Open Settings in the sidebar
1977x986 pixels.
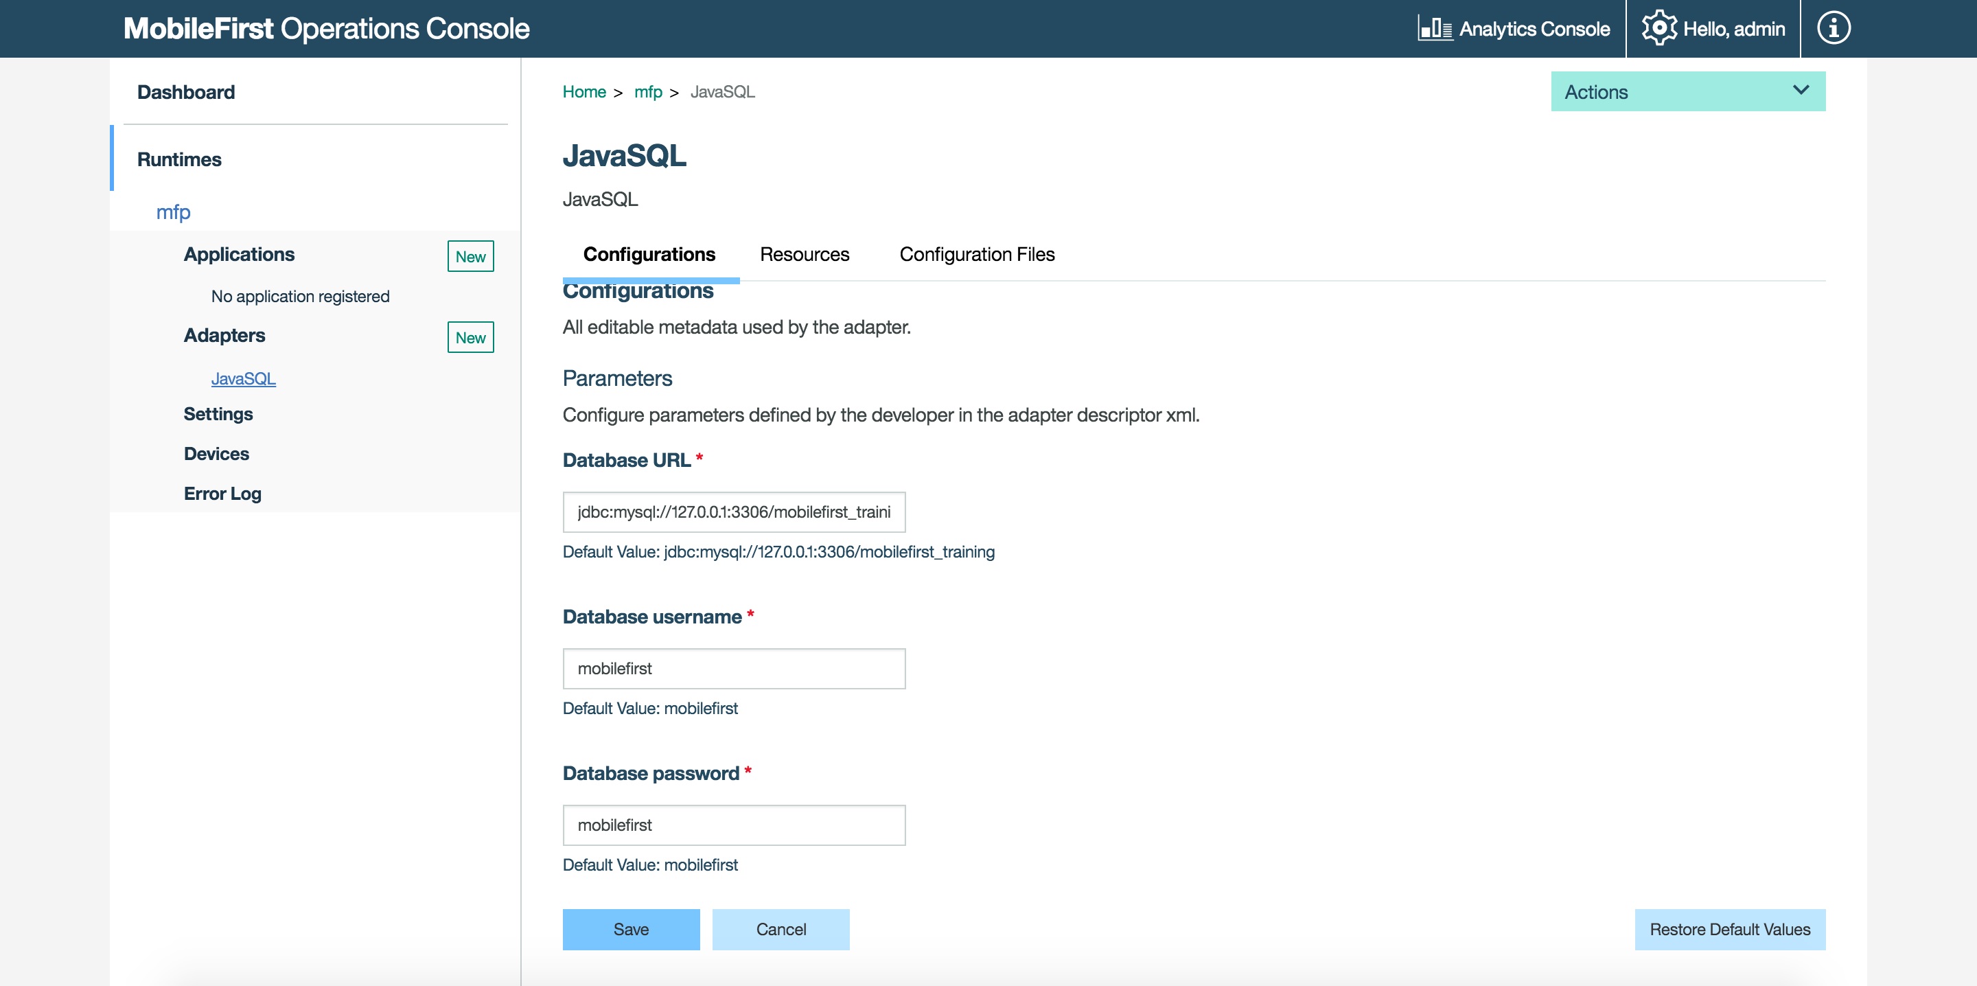(x=218, y=414)
